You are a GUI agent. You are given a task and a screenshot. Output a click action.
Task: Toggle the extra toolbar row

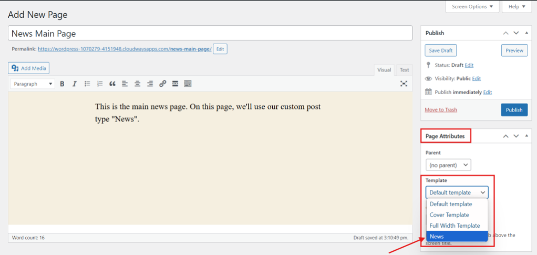(188, 84)
